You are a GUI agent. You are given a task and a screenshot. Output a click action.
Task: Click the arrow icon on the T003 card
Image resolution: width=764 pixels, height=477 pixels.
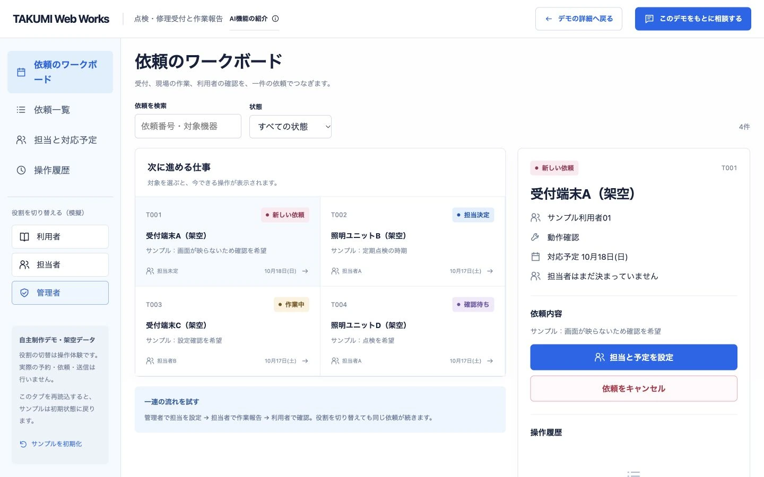tap(305, 361)
